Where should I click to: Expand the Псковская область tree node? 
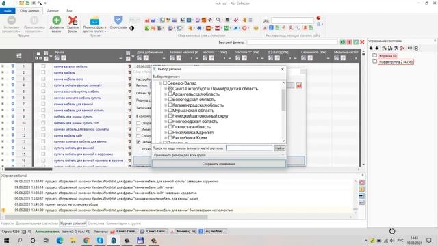tap(166, 127)
